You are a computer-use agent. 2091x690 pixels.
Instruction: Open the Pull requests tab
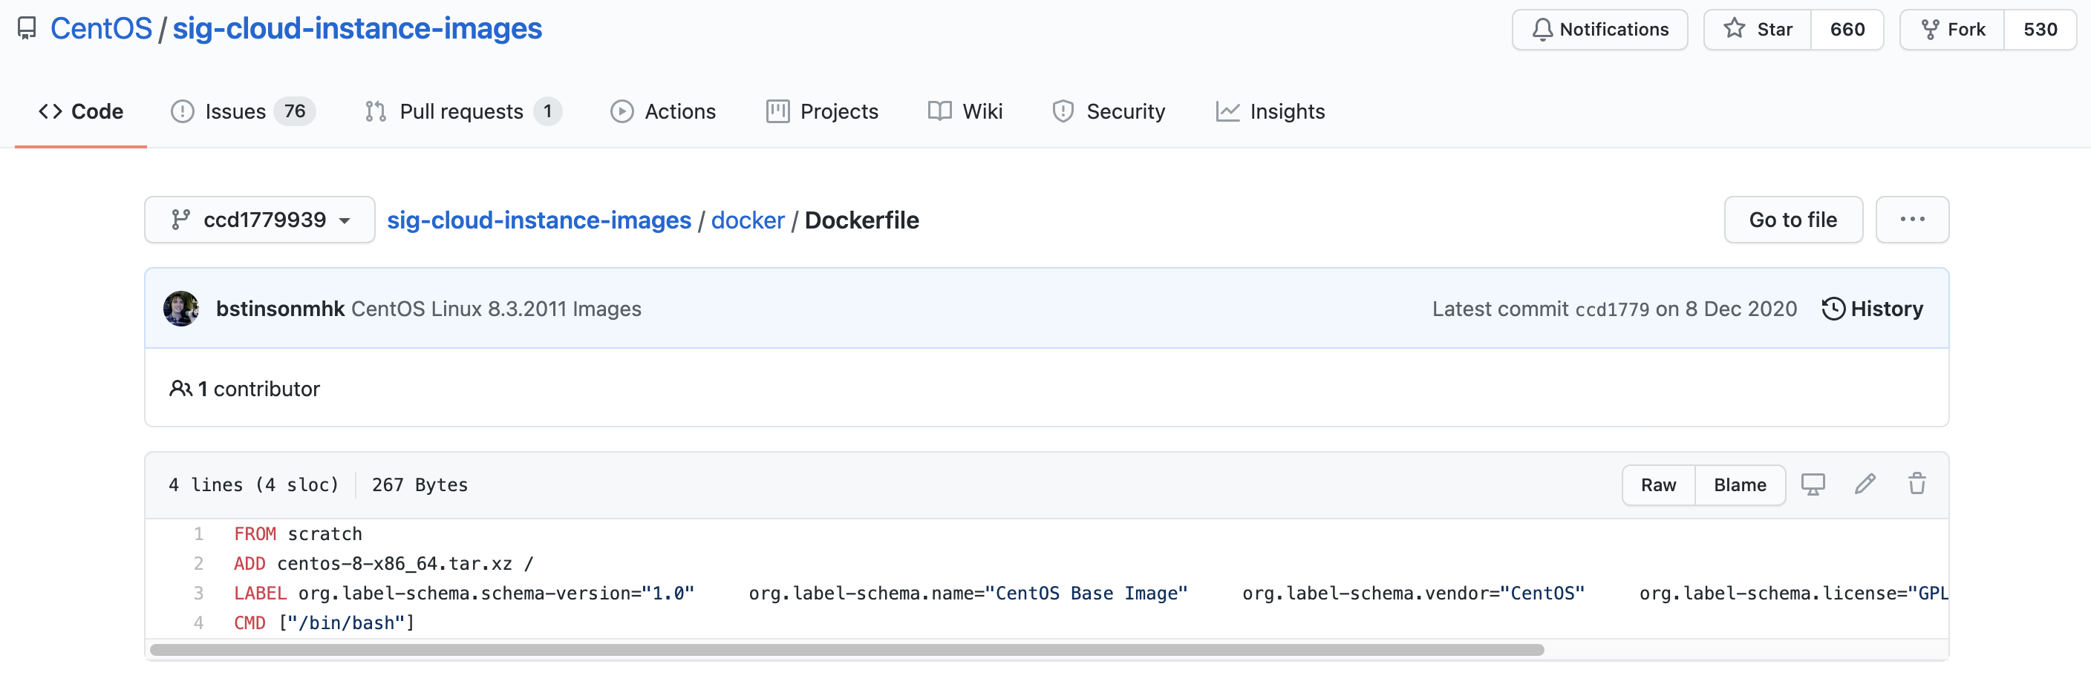[463, 111]
